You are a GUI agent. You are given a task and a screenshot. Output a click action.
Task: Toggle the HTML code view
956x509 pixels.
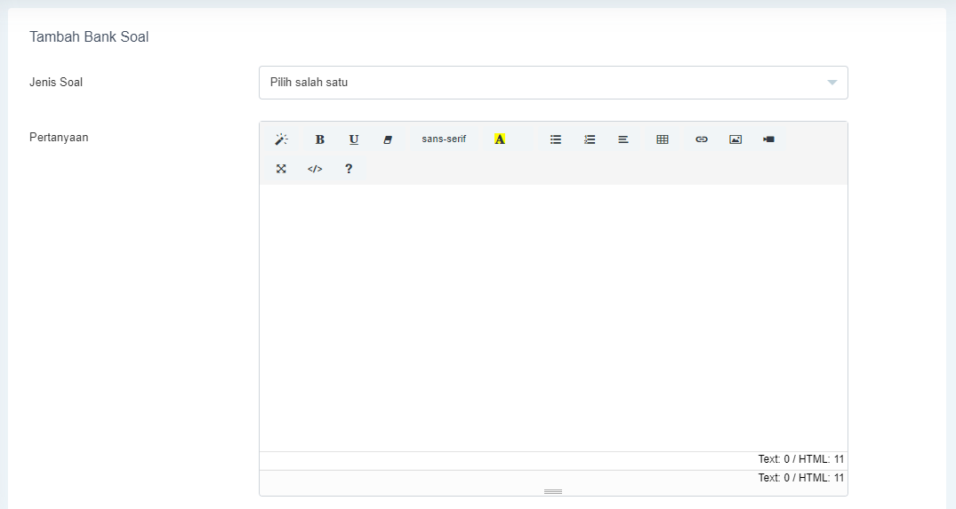pyautogui.click(x=315, y=169)
